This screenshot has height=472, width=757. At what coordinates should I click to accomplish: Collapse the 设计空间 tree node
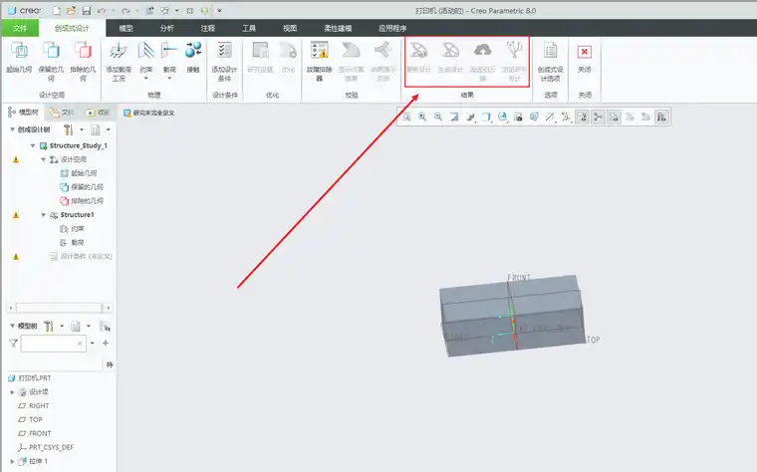44,159
